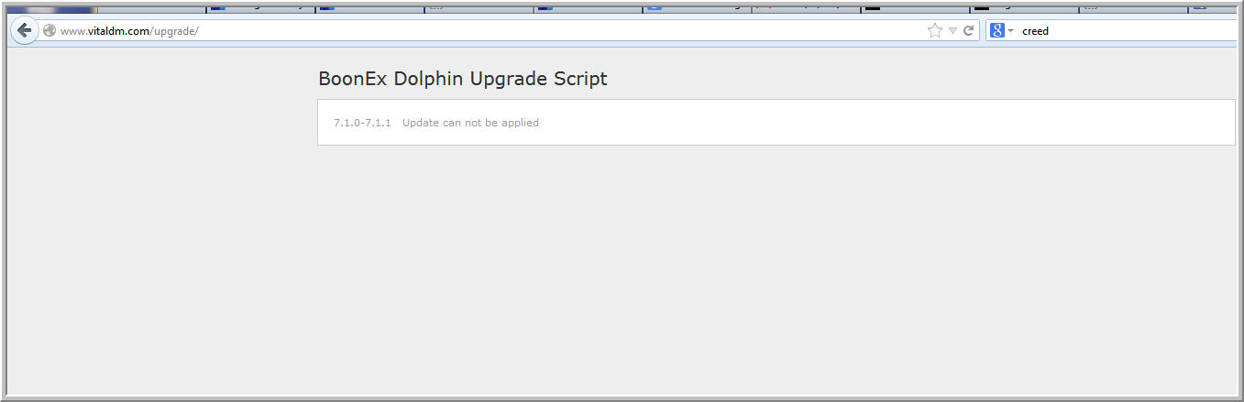
Task: Bookmark this page with the star icon
Action: 934,30
